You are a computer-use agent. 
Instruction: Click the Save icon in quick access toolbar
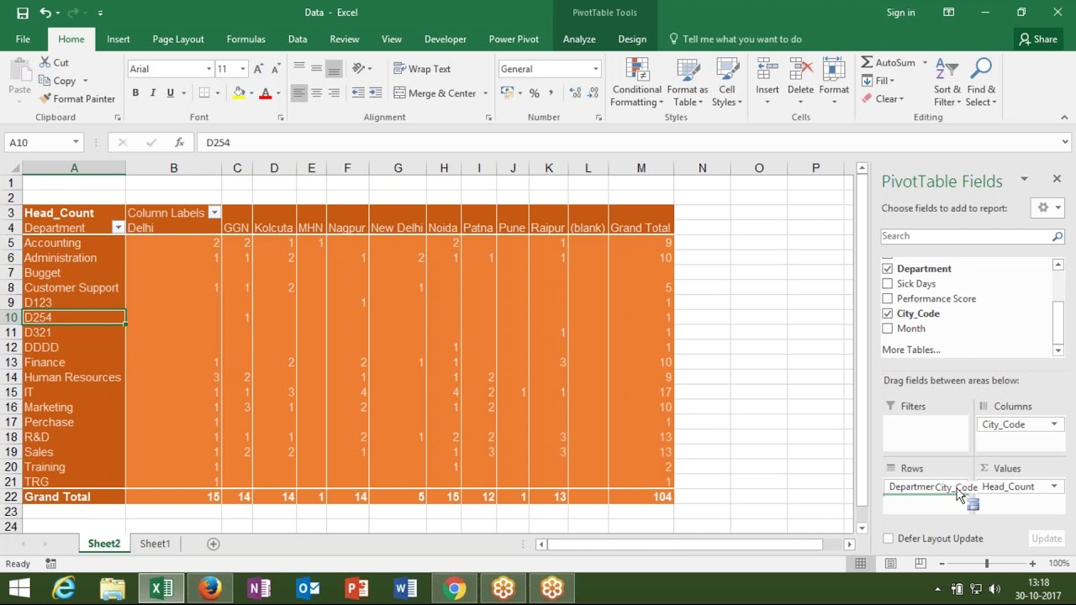click(x=23, y=13)
